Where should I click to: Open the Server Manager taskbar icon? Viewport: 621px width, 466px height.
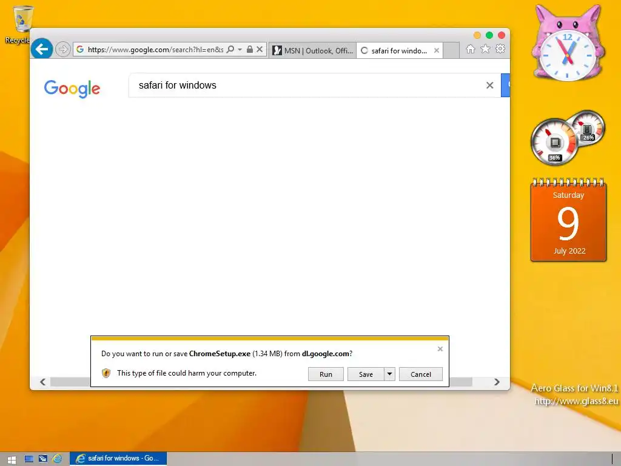[x=43, y=459]
